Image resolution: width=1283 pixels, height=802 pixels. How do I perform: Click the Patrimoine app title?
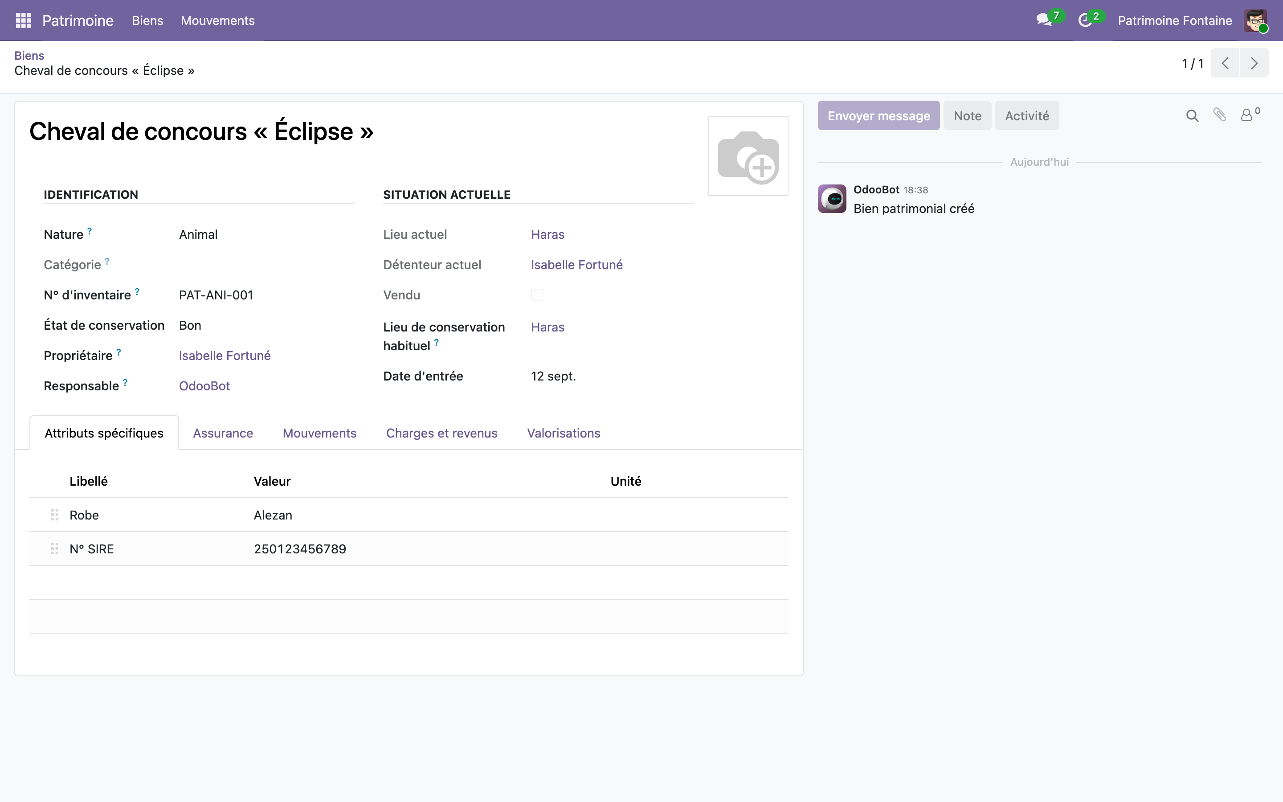click(x=78, y=20)
